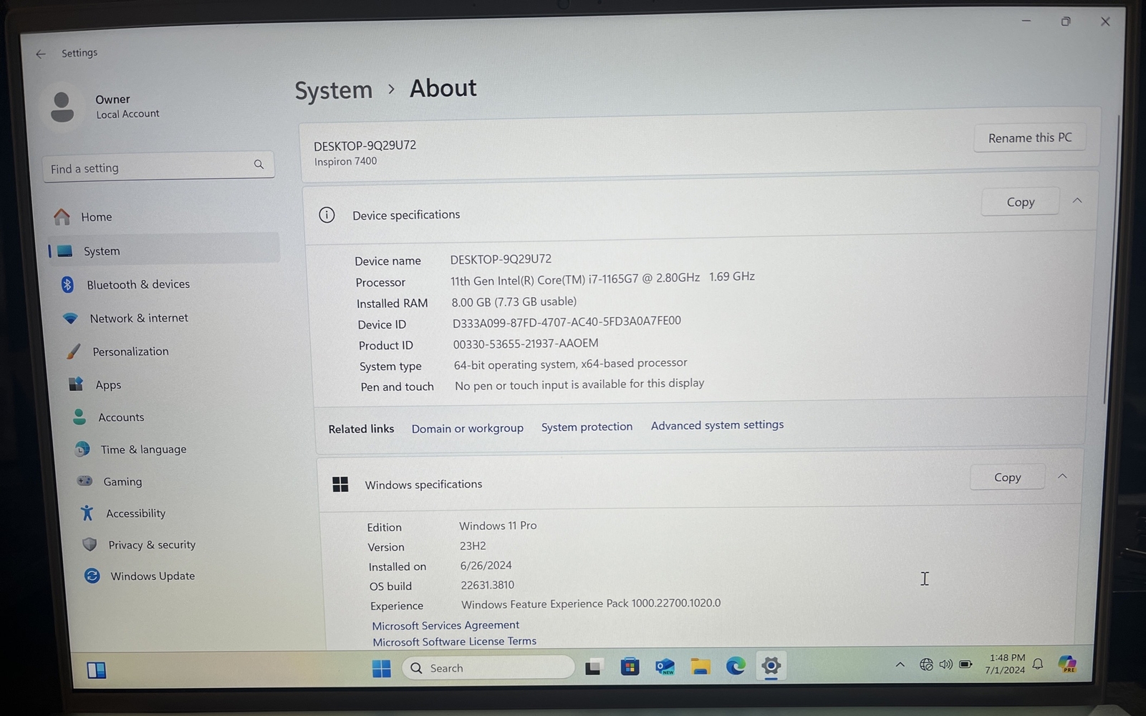Open Microsoft Services Agreement link

click(x=446, y=625)
